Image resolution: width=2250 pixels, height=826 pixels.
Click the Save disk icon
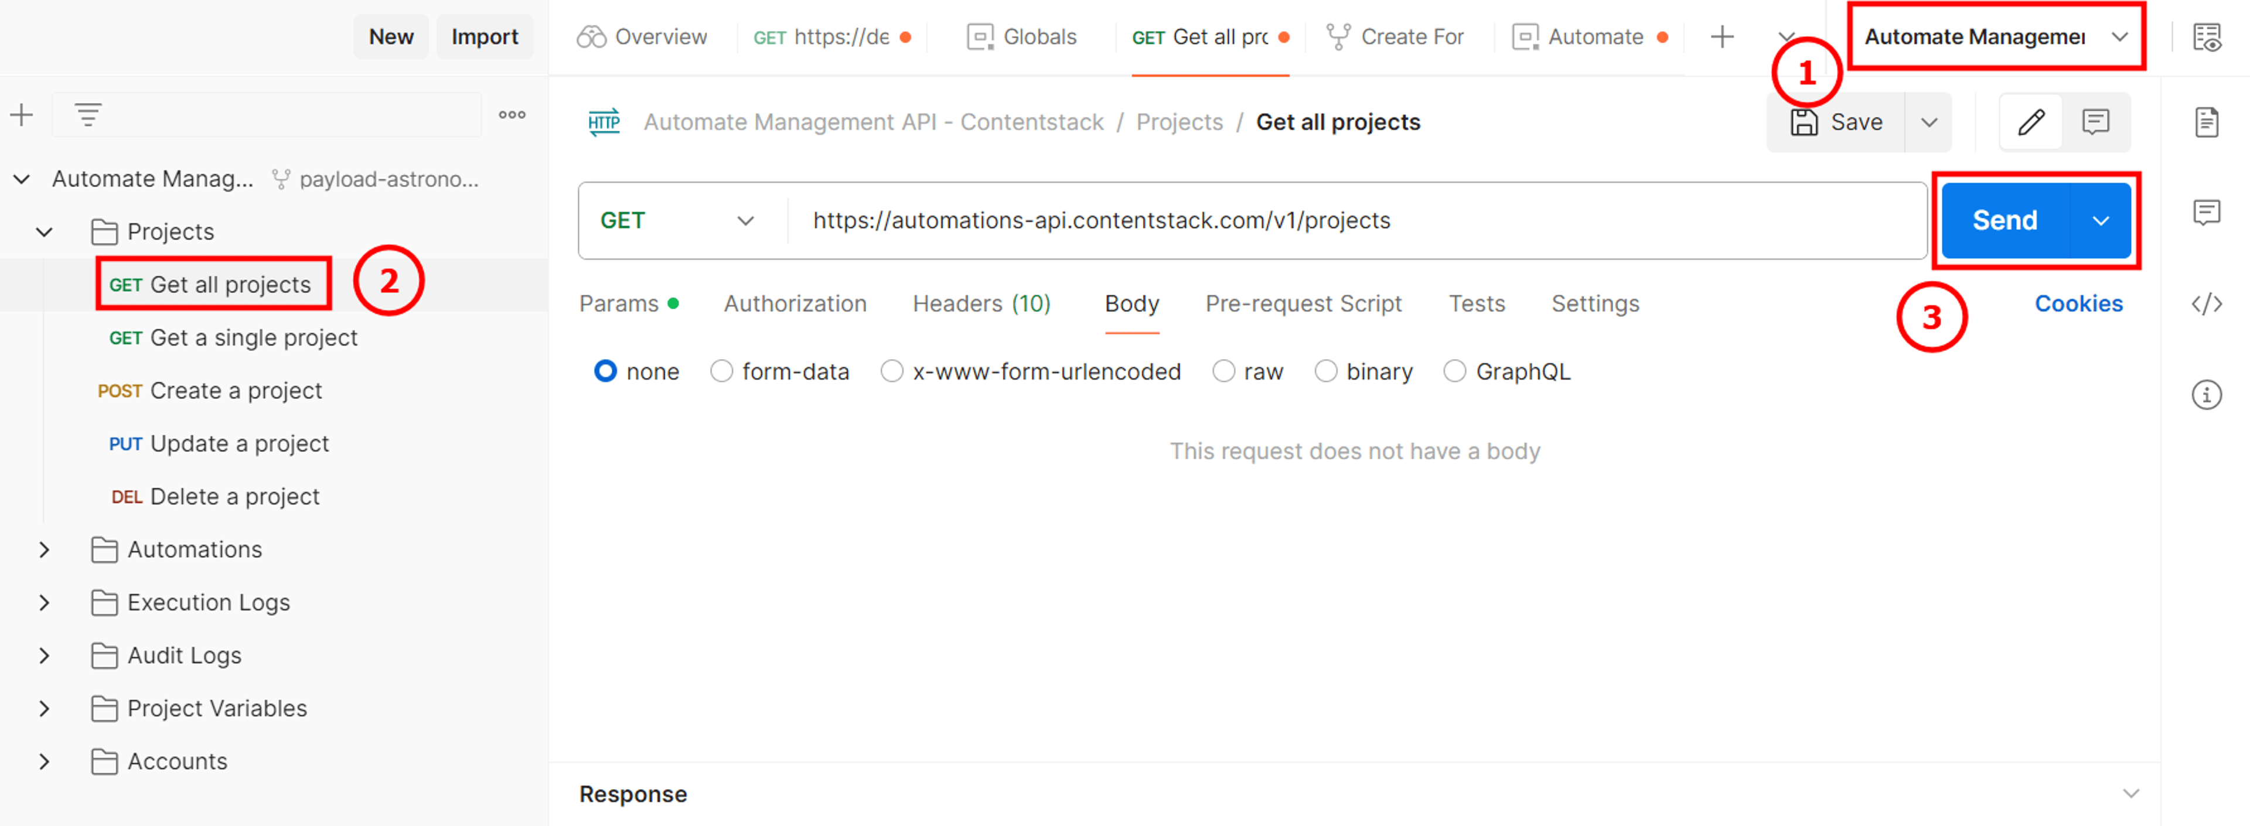pos(1804,122)
